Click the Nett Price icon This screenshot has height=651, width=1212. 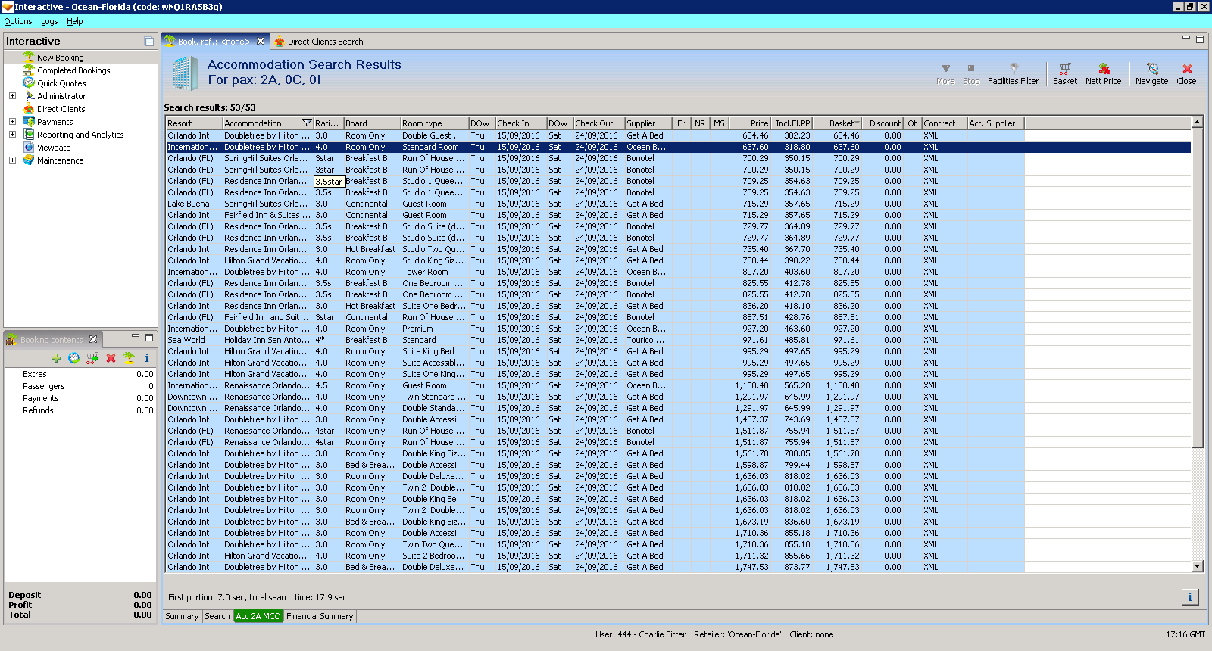tap(1103, 73)
